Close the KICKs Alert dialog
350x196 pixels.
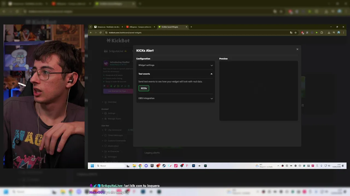point(297,49)
